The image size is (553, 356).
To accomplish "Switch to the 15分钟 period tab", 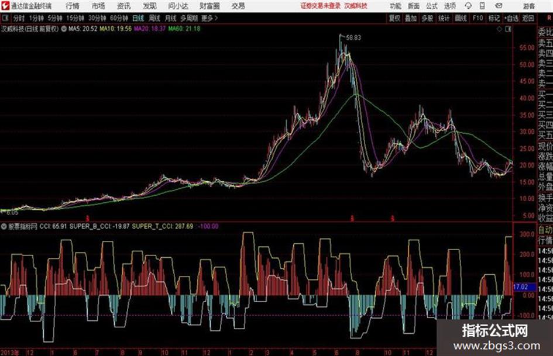I will 75,18.
